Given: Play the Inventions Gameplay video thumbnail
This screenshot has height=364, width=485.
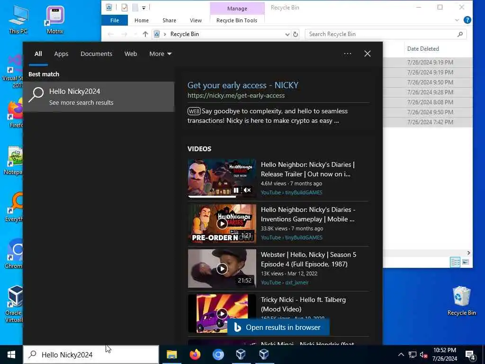Looking at the screenshot, I should (222, 224).
